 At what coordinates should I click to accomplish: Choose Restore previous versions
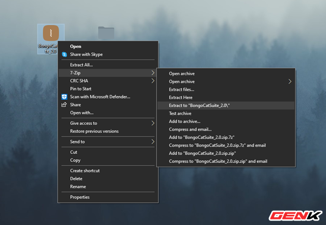[x=108, y=131]
